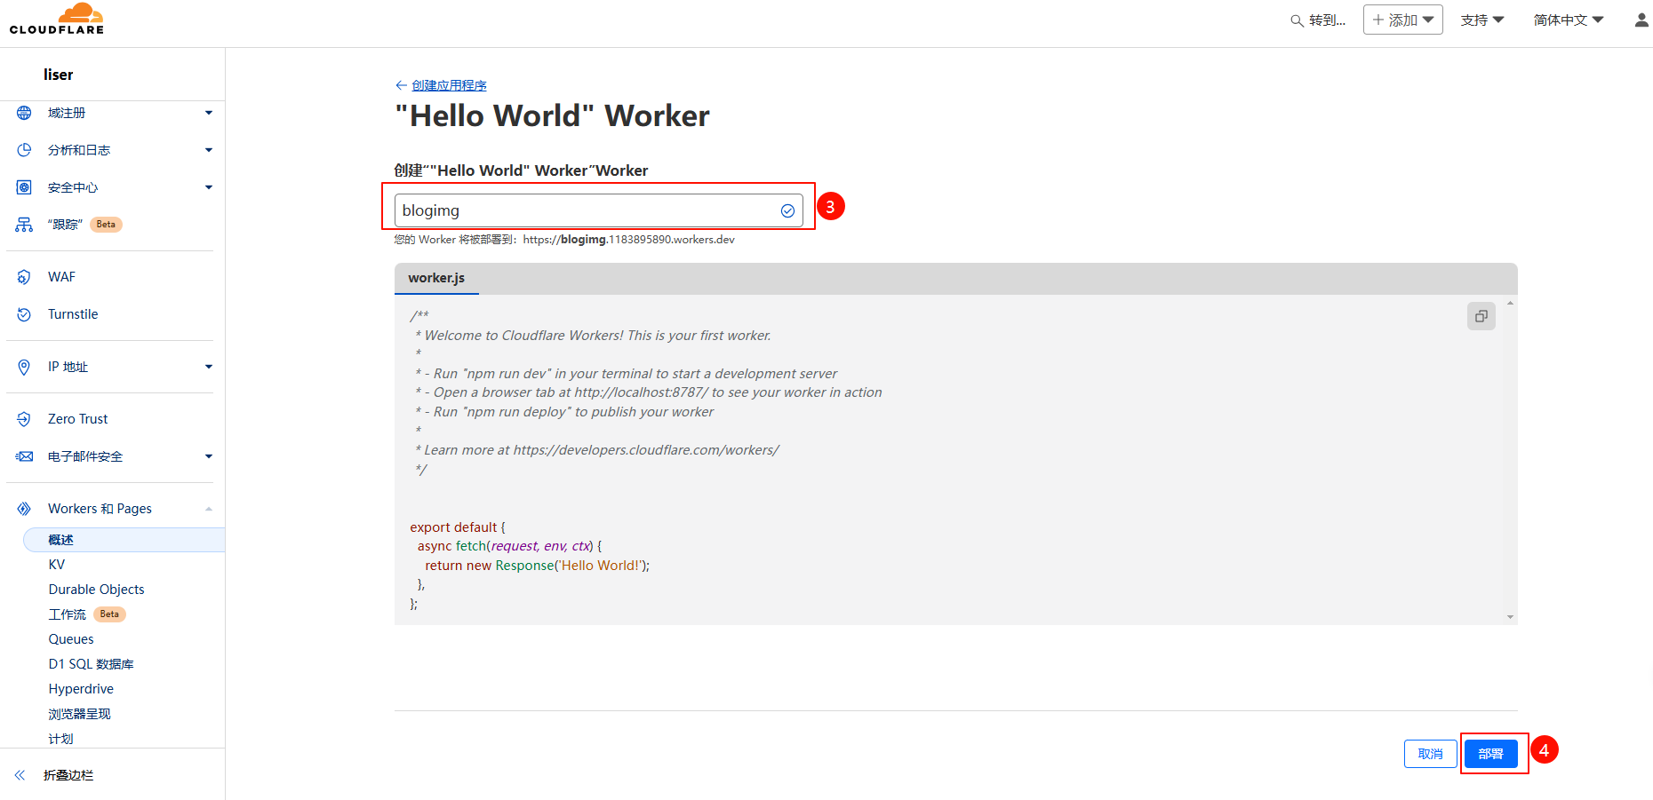Open KV in the sidebar
1653x800 pixels.
pos(57,565)
